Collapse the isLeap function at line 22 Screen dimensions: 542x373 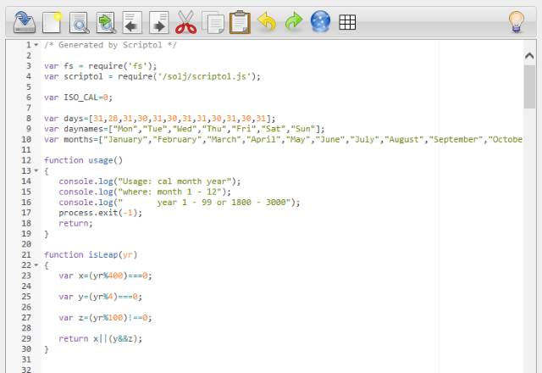(x=36, y=265)
